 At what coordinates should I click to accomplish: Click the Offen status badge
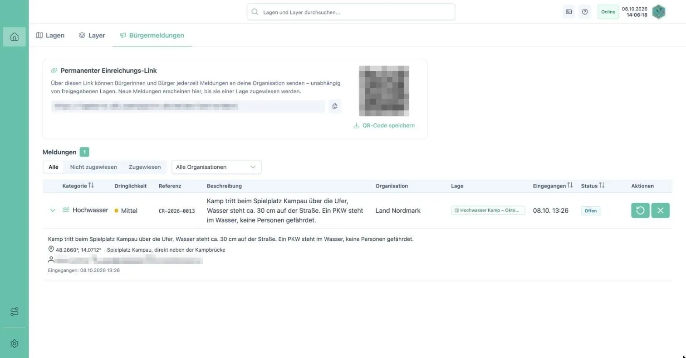[591, 210]
